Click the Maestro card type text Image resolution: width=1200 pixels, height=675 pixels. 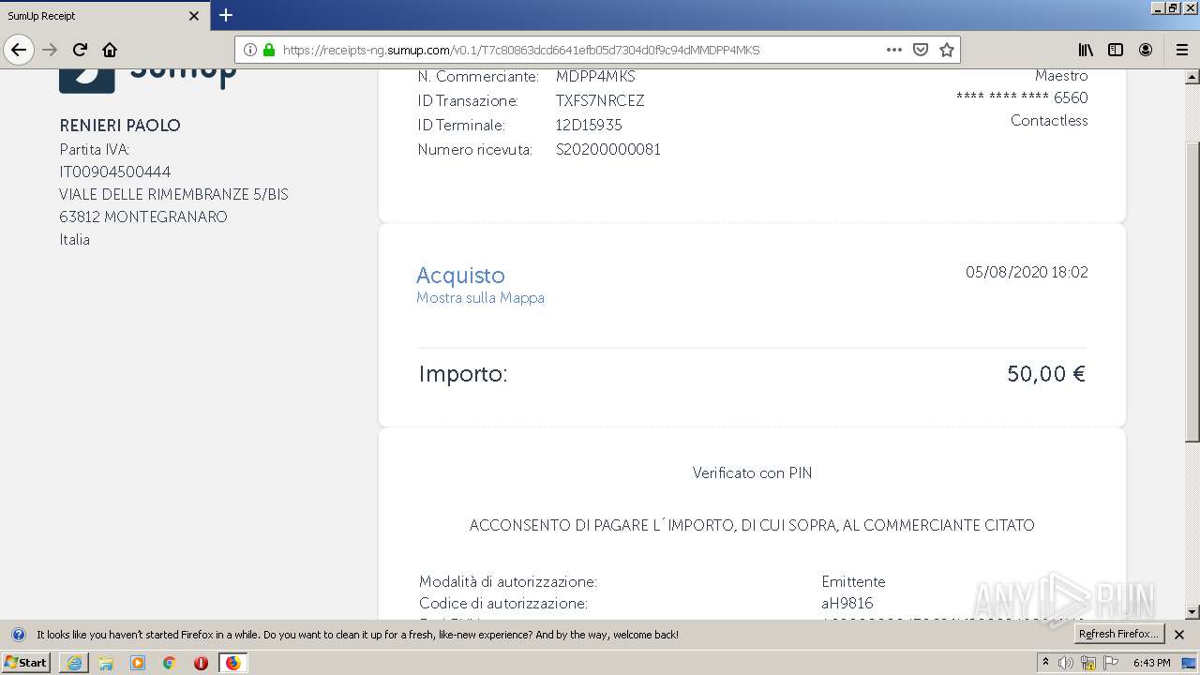(x=1061, y=76)
